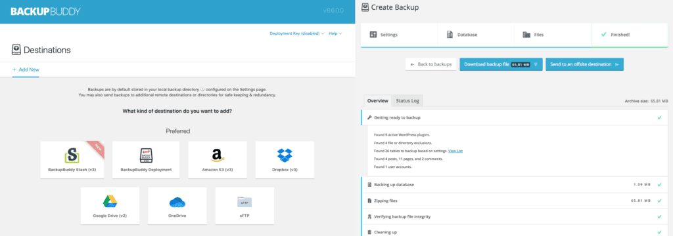
Task: Expand the Help dropdown
Action: pyautogui.click(x=335, y=33)
